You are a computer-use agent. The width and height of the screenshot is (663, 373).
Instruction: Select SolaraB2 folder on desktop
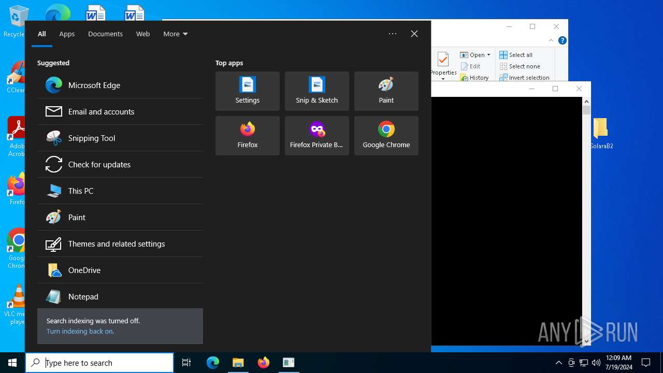(601, 134)
